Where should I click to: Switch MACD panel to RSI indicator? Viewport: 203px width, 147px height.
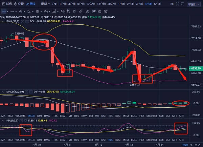(x=91, y=116)
